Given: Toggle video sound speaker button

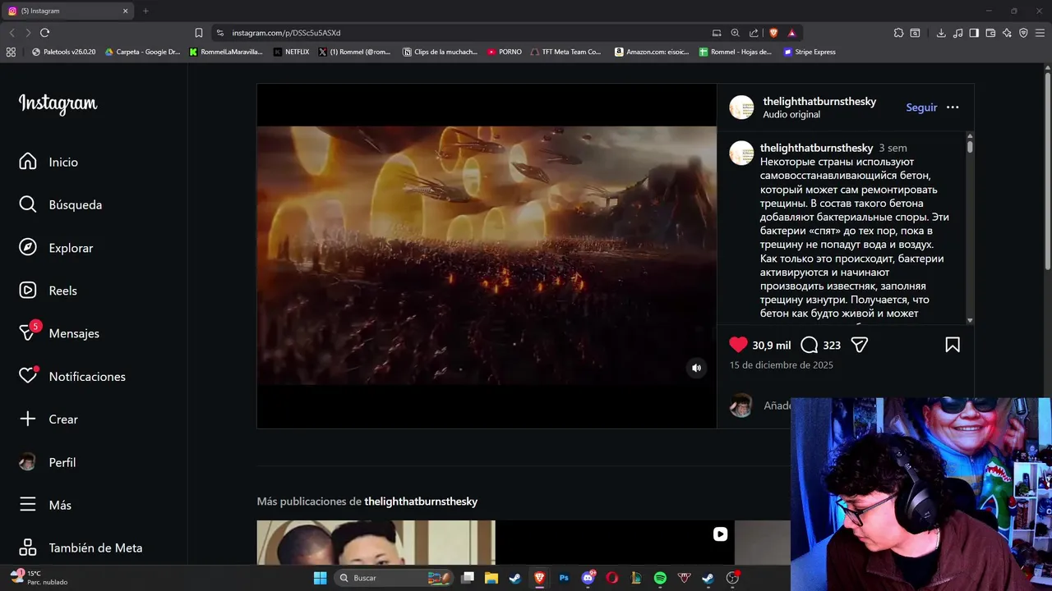Looking at the screenshot, I should (x=696, y=368).
